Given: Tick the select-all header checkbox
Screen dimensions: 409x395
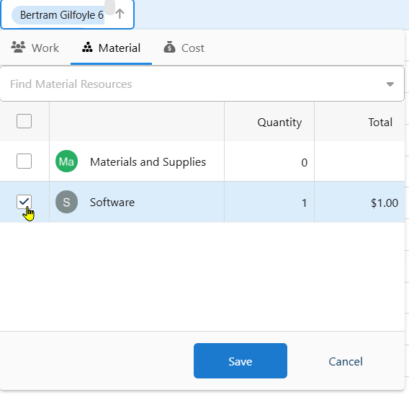Looking at the screenshot, I should coord(24,121).
